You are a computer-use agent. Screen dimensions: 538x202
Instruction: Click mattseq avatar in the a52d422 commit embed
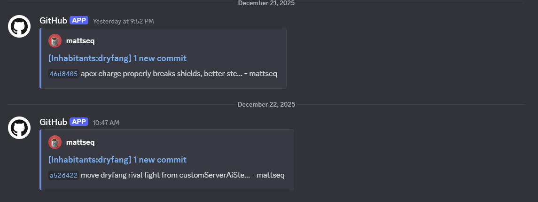pyautogui.click(x=55, y=142)
